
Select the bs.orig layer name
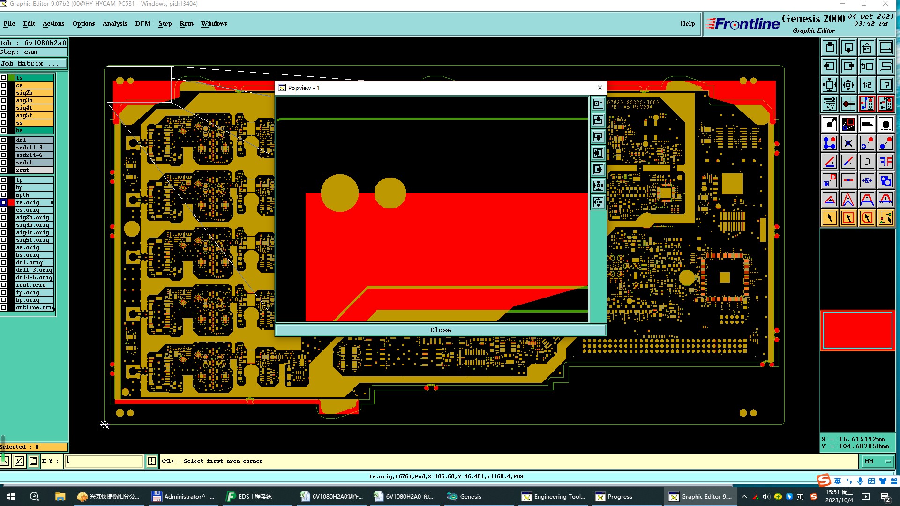pos(35,255)
